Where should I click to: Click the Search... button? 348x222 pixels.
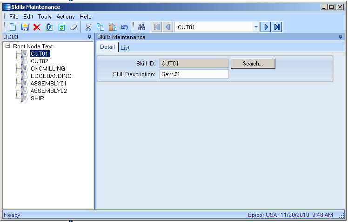pyautogui.click(x=253, y=64)
